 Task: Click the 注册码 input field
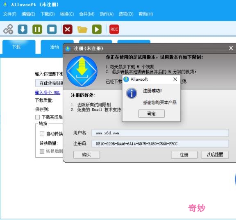(x=160, y=144)
